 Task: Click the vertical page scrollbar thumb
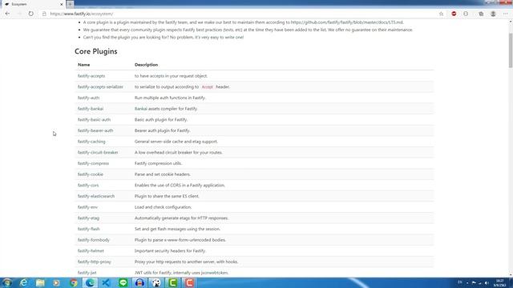click(x=511, y=50)
